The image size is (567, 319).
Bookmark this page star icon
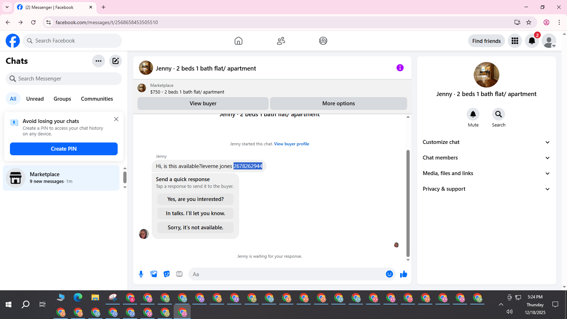pos(529,22)
